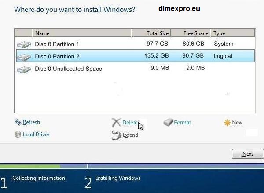Click the setup progress bar
This screenshot has height=193, width=264.
pyautogui.click(x=132, y=167)
